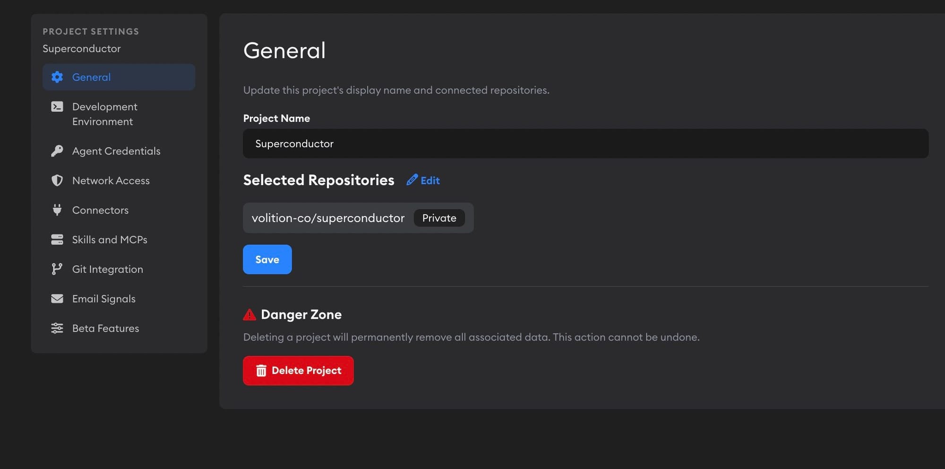The image size is (945, 469).
Task: Open Email Signals settings
Action: click(119, 298)
